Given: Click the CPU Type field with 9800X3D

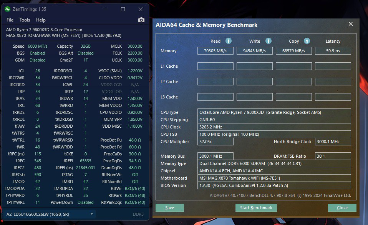Looking at the screenshot, I should (274, 112).
